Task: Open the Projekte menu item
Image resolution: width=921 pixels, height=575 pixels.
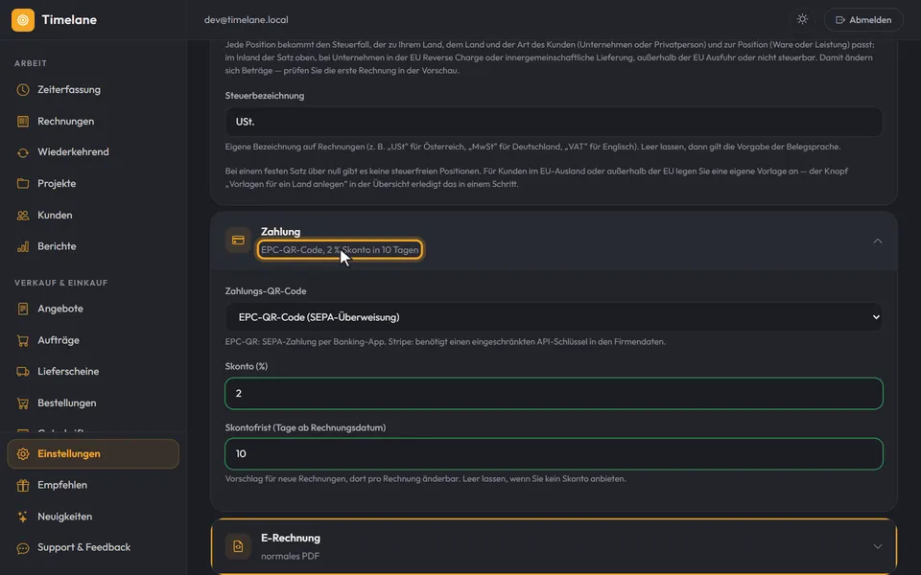Action: [x=93, y=184]
